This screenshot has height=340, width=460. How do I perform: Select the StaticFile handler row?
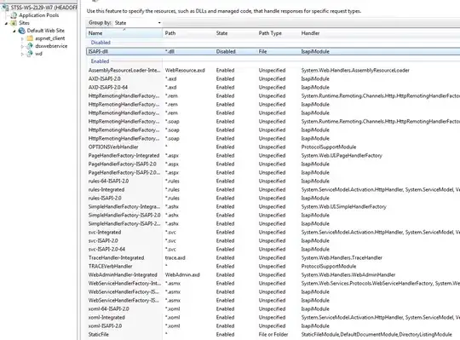click(x=273, y=334)
